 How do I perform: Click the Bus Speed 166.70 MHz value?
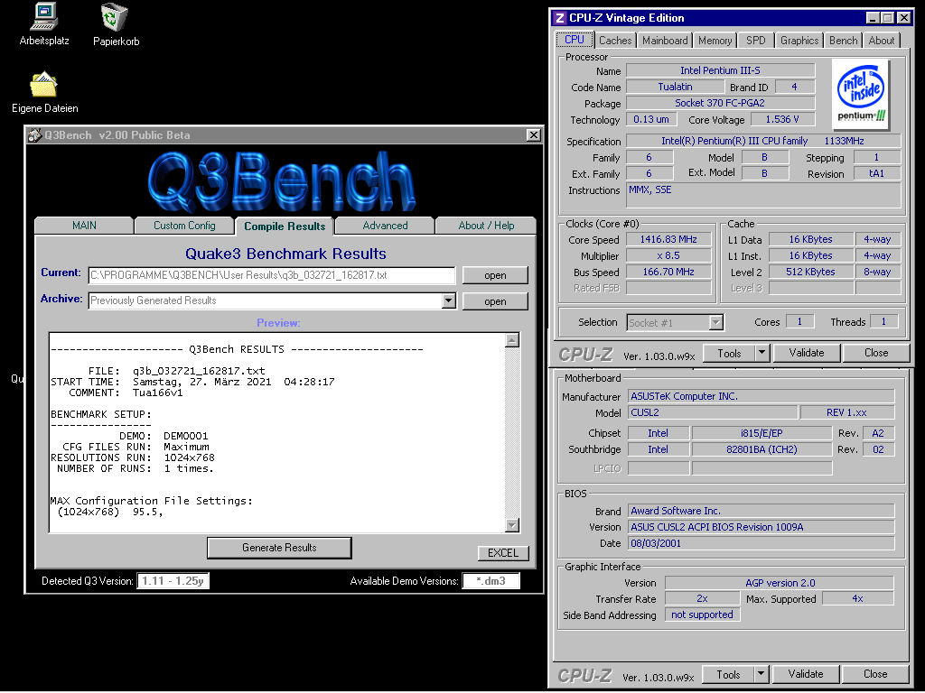coord(668,272)
